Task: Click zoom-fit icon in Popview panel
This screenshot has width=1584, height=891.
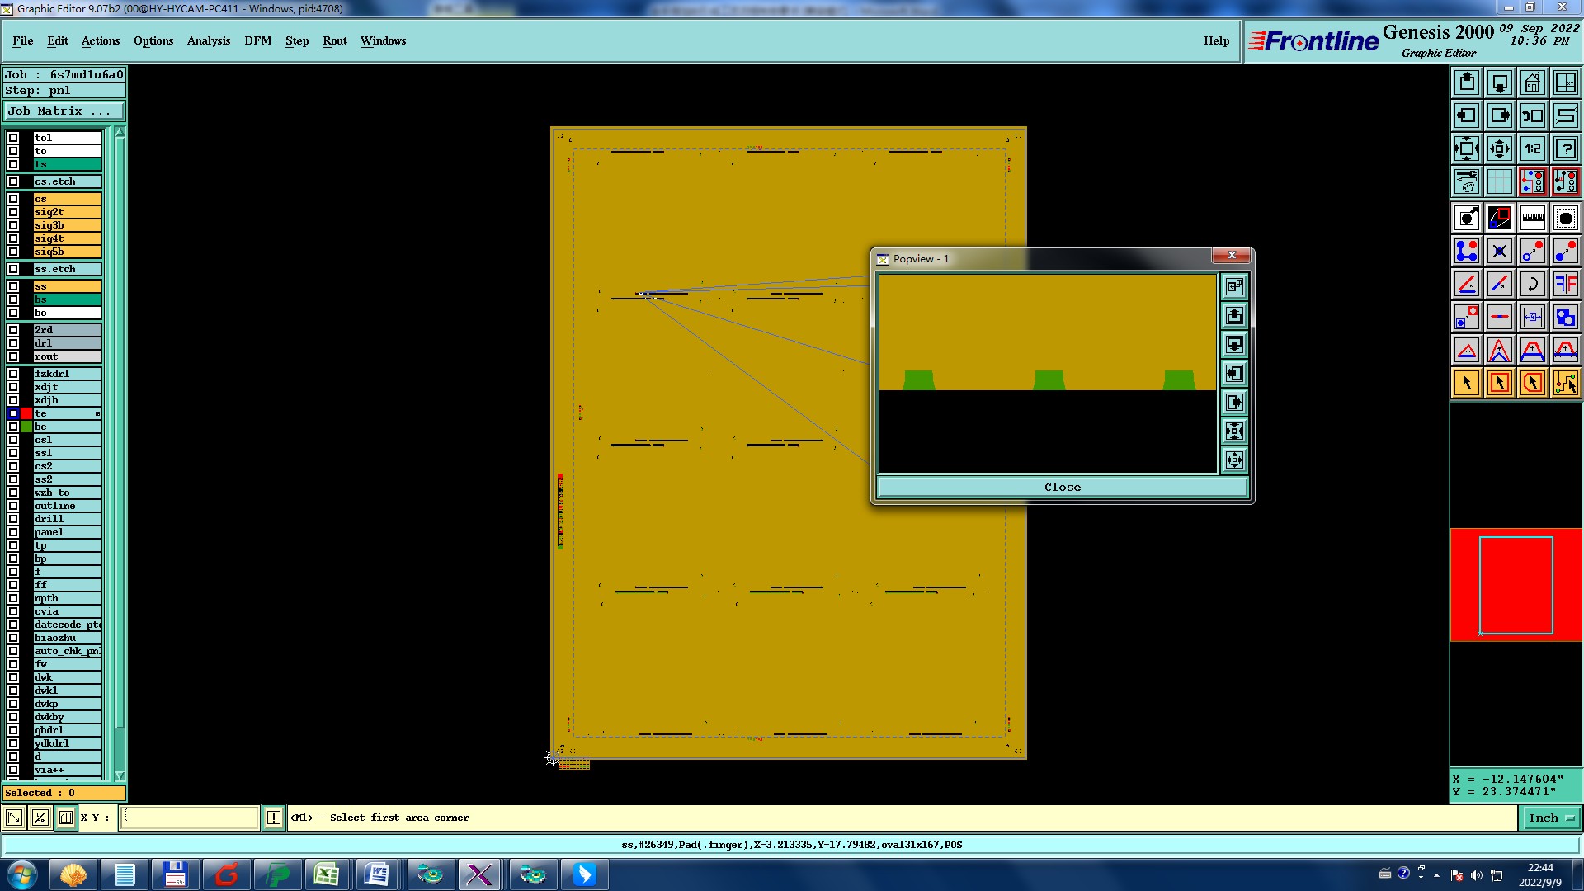Action: (x=1234, y=431)
